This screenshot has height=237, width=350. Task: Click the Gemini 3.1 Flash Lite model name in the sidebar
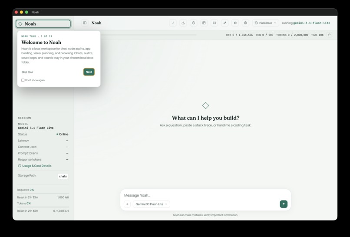(36, 128)
